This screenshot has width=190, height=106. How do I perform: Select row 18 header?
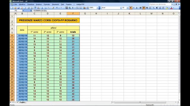click(12, 71)
